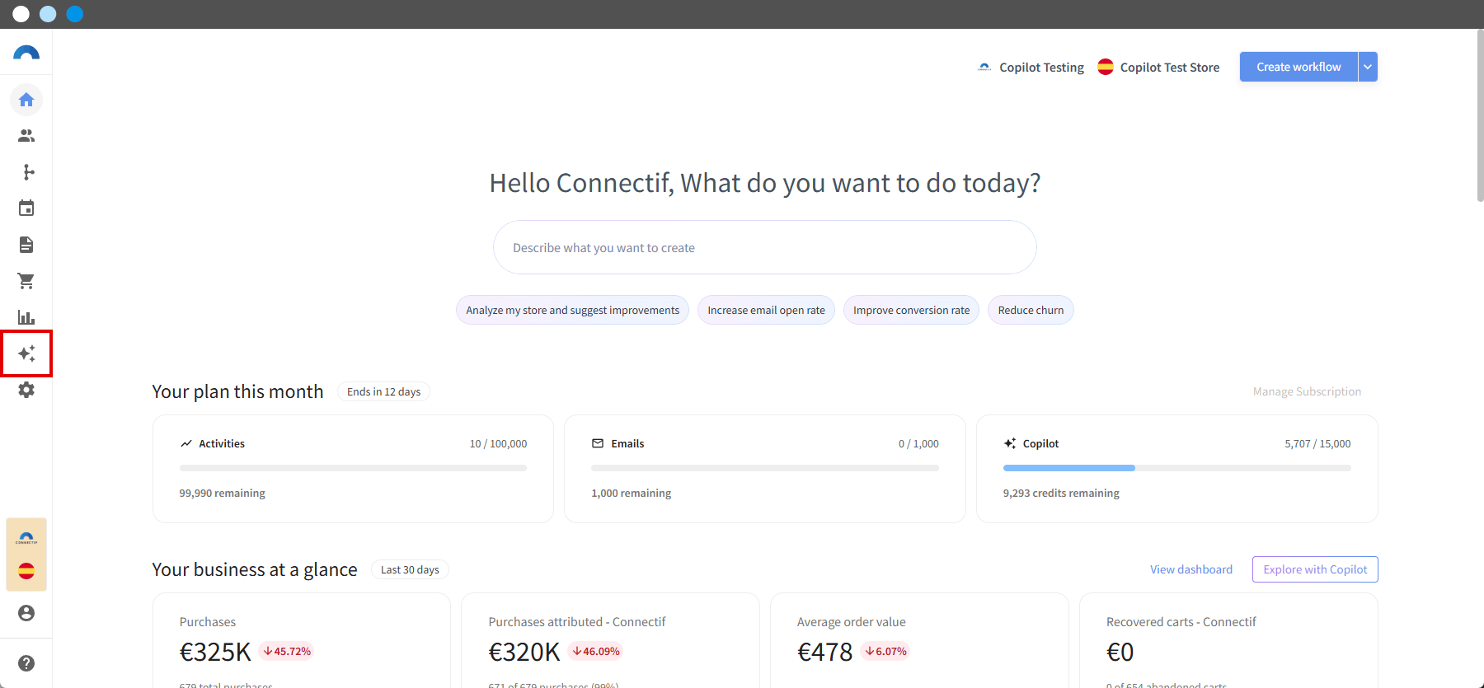Click the Create workflow button

pyautogui.click(x=1298, y=67)
